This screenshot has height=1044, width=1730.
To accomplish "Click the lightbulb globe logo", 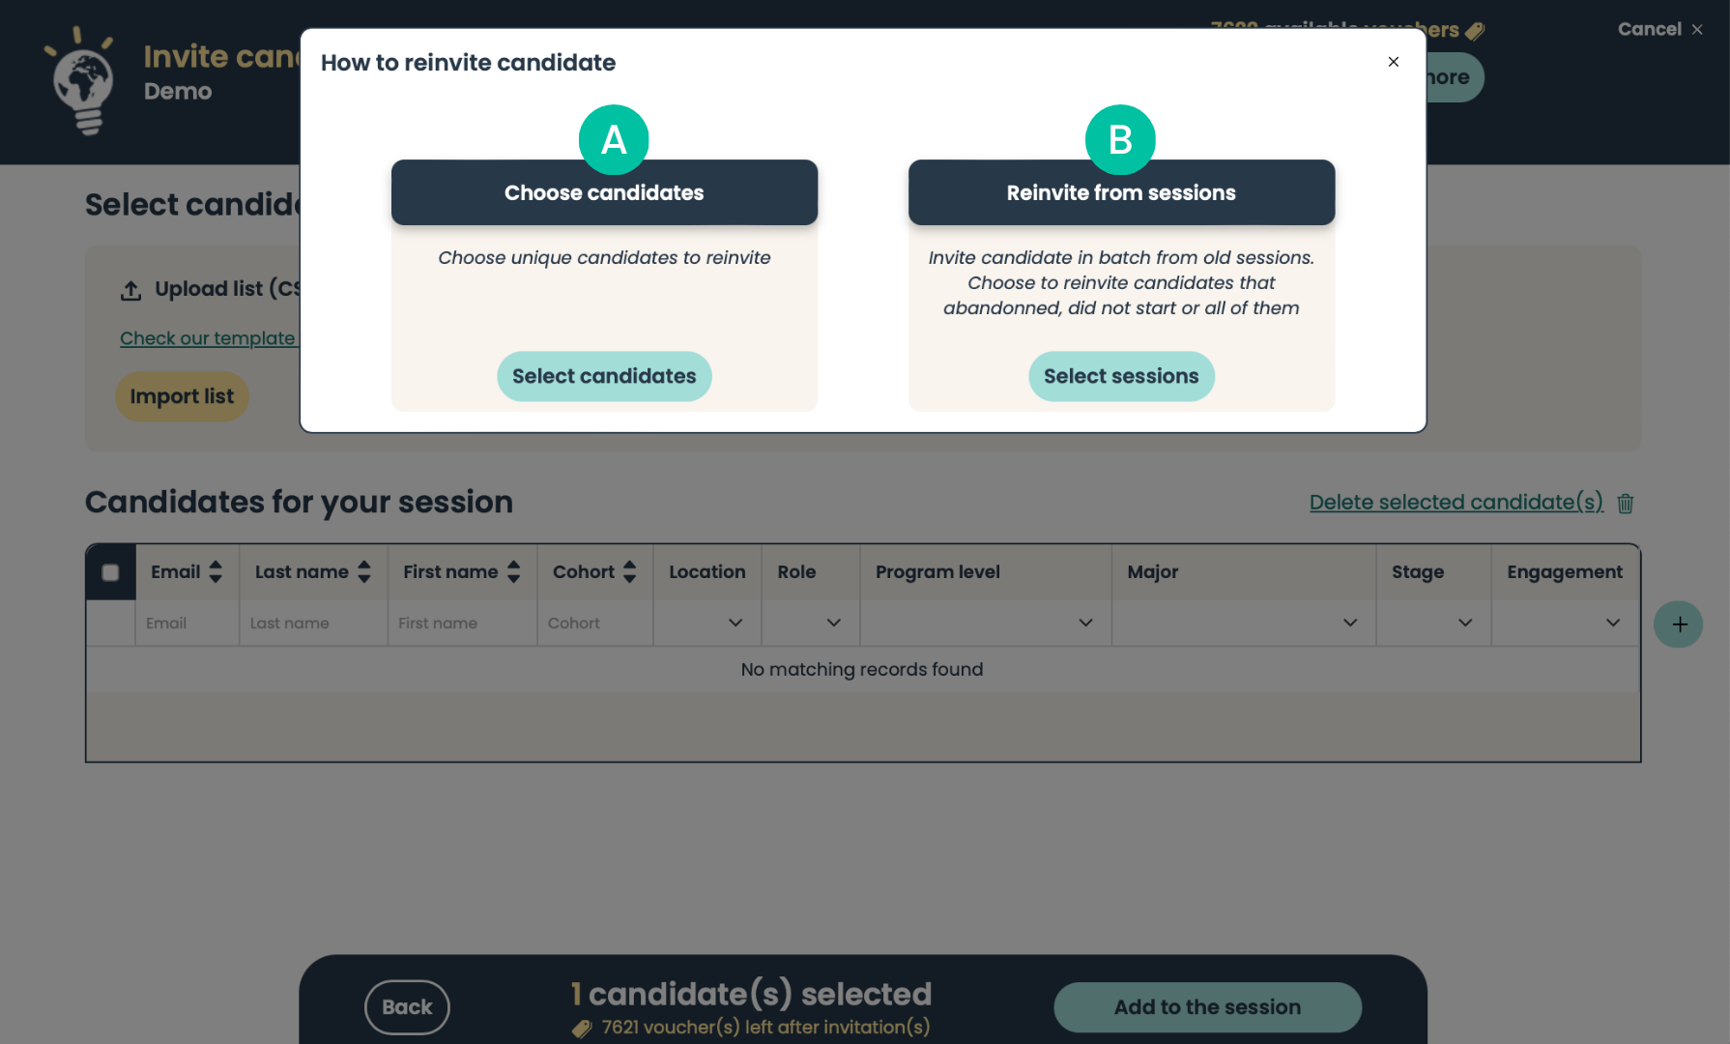I will click(x=82, y=81).
